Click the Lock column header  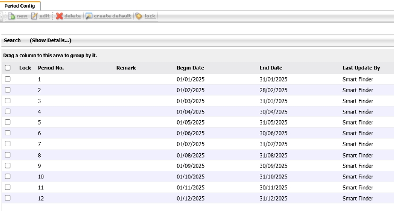click(x=25, y=68)
